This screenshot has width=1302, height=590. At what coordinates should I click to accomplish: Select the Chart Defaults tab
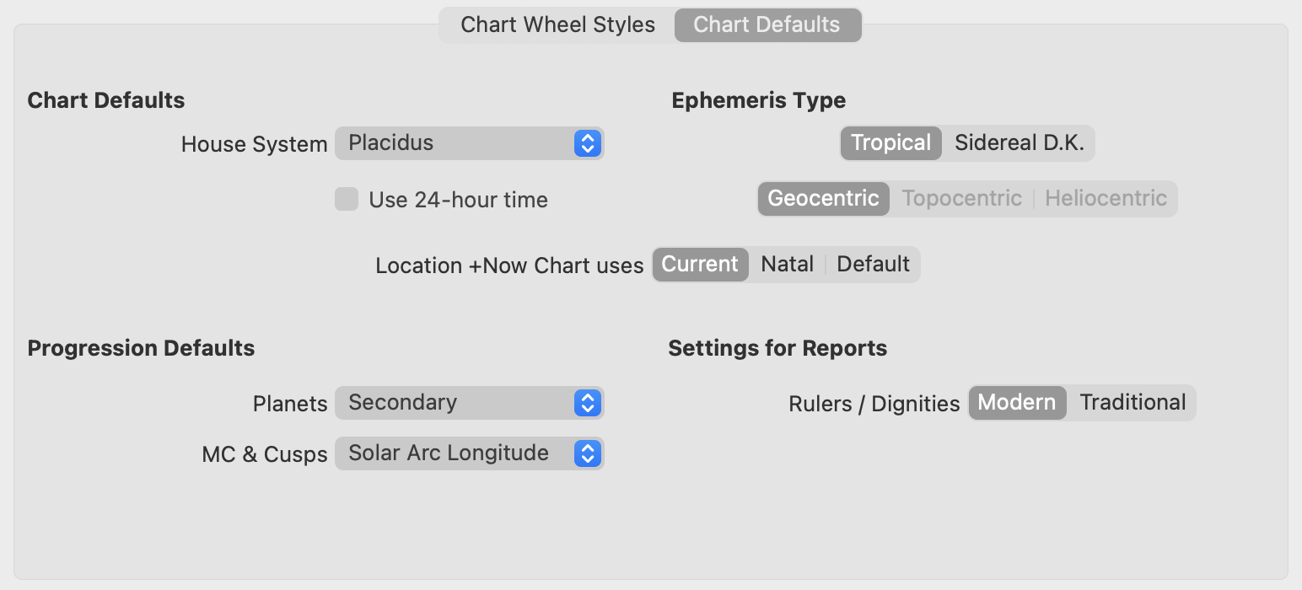click(x=767, y=25)
